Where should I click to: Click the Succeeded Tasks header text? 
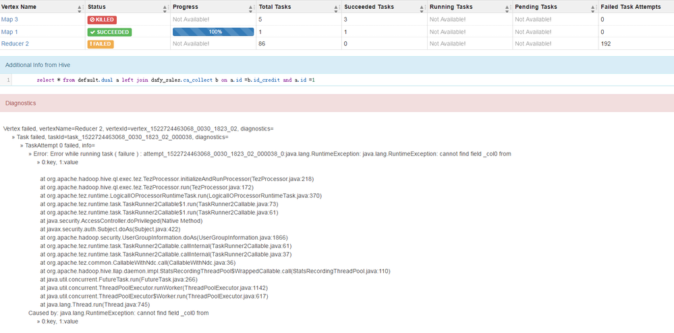coord(369,7)
